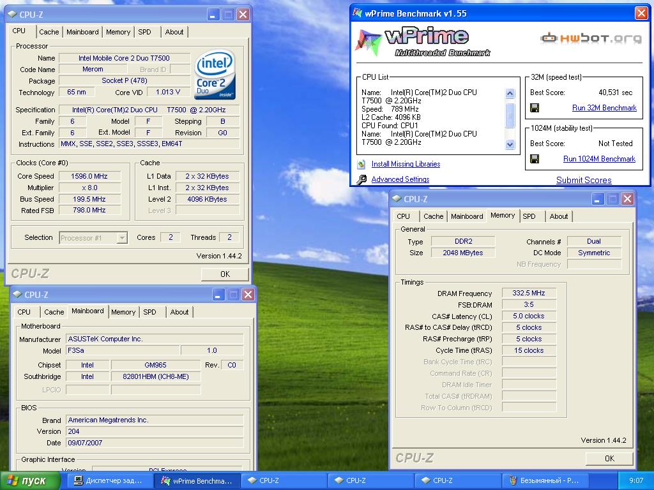
Task: Click the CPU List scrollbar thumb
Action: (510, 115)
